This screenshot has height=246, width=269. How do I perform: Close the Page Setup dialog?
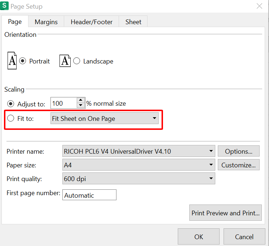click(259, 6)
